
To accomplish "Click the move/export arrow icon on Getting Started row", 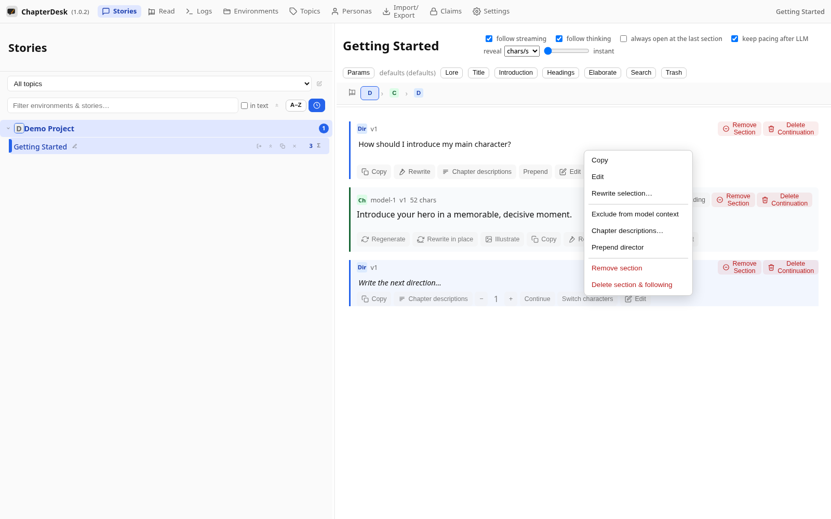I will (259, 146).
